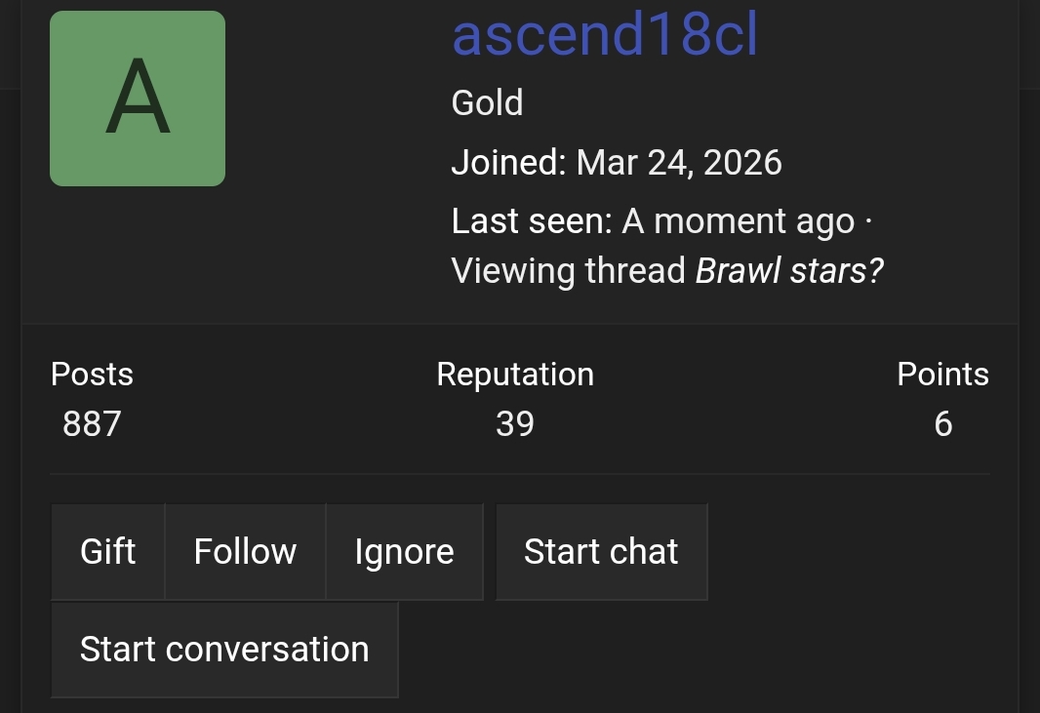This screenshot has width=1040, height=713.
Task: Open the Brawl stars? thread link
Action: [x=788, y=270]
